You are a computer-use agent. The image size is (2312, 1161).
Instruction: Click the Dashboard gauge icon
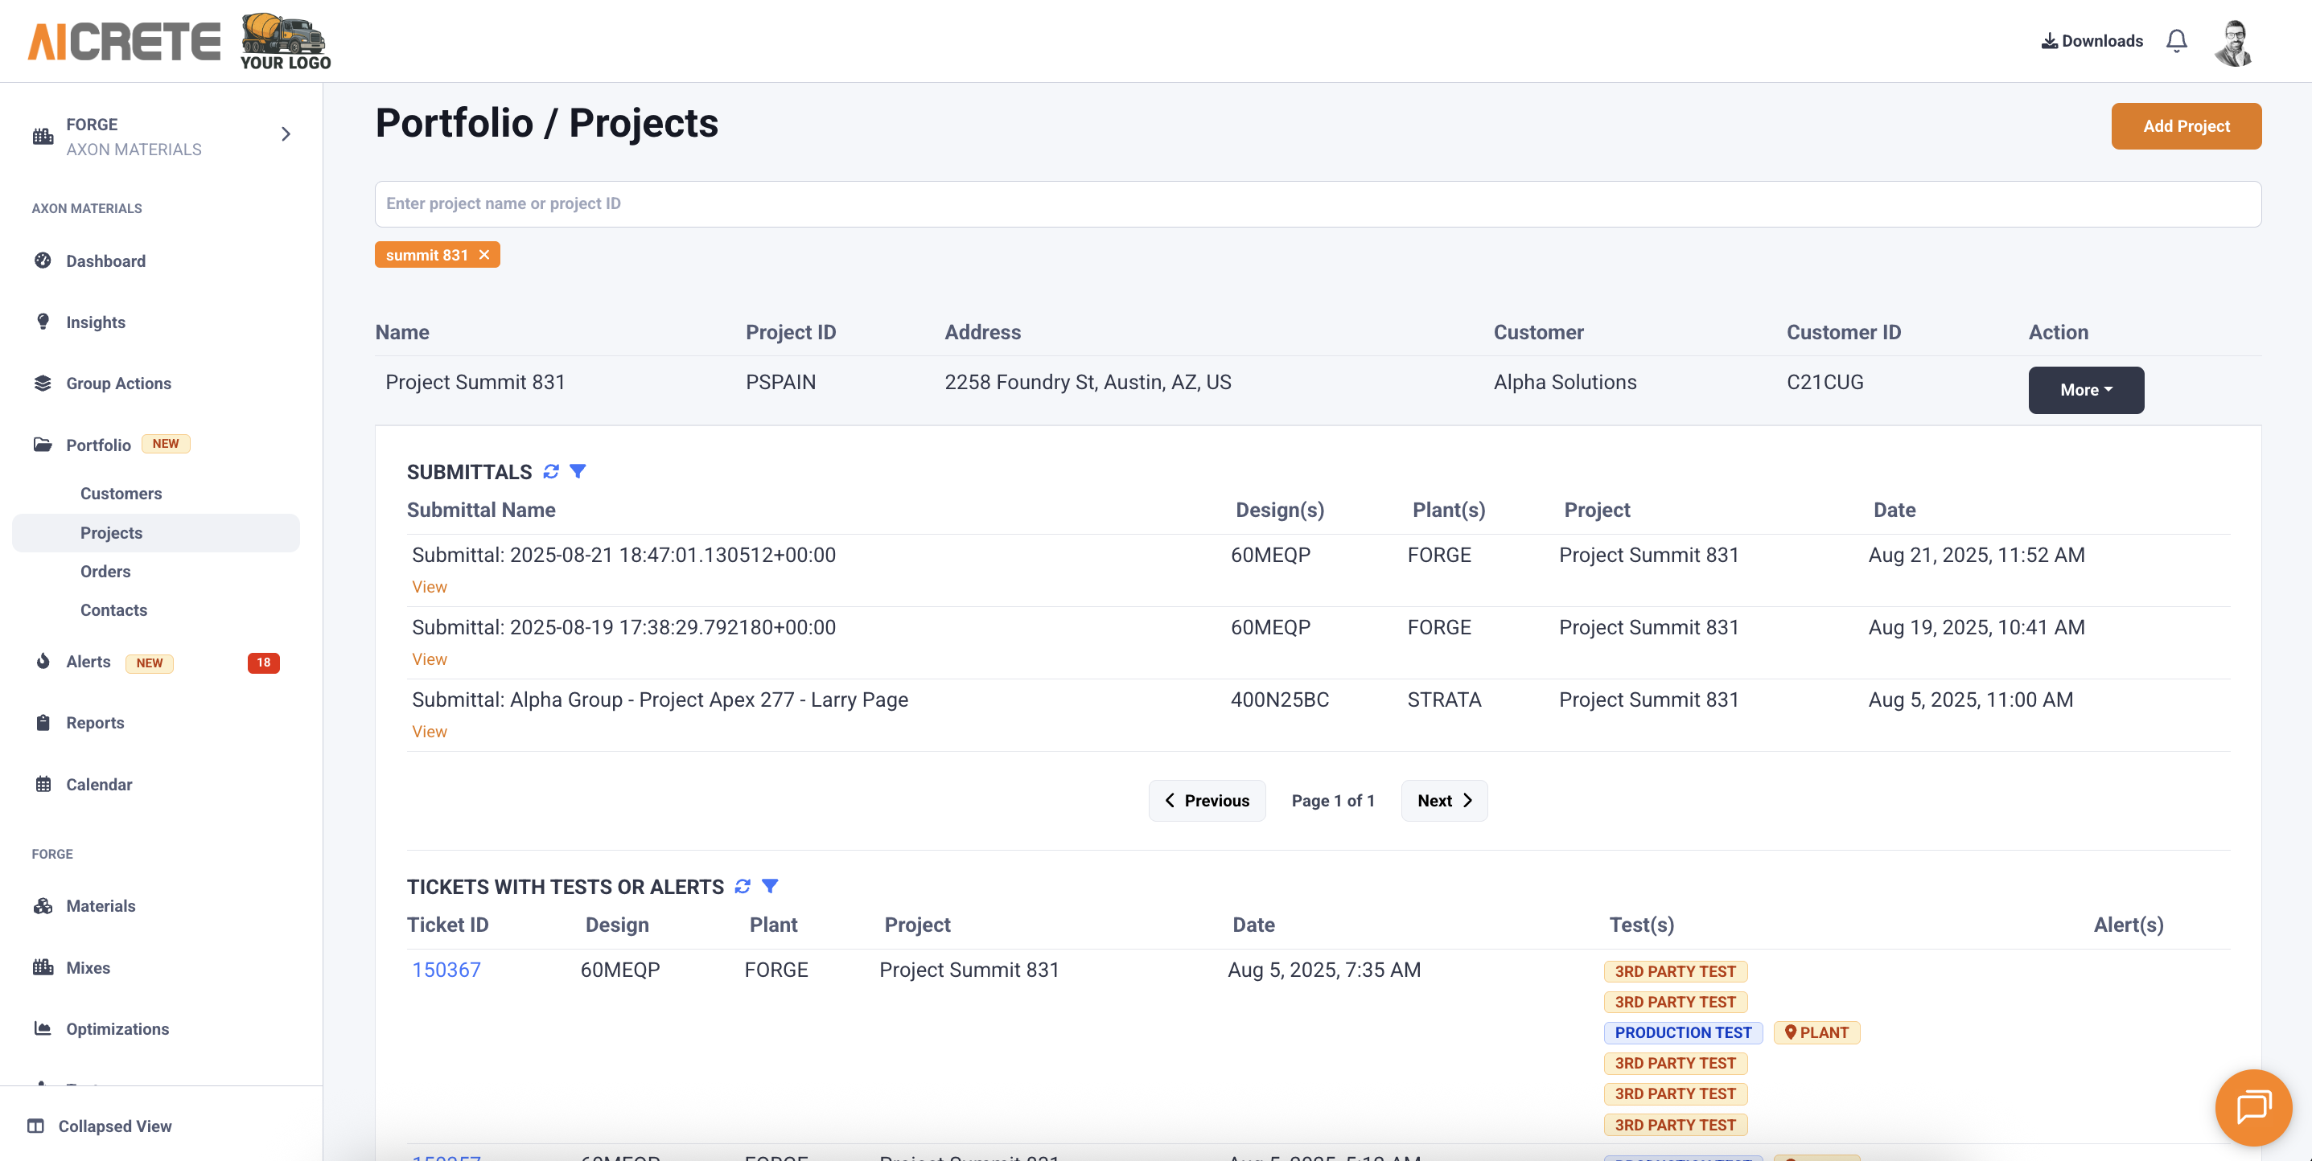click(43, 261)
